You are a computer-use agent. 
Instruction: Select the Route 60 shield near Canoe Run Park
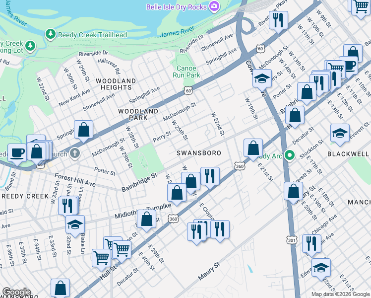coord(188,91)
